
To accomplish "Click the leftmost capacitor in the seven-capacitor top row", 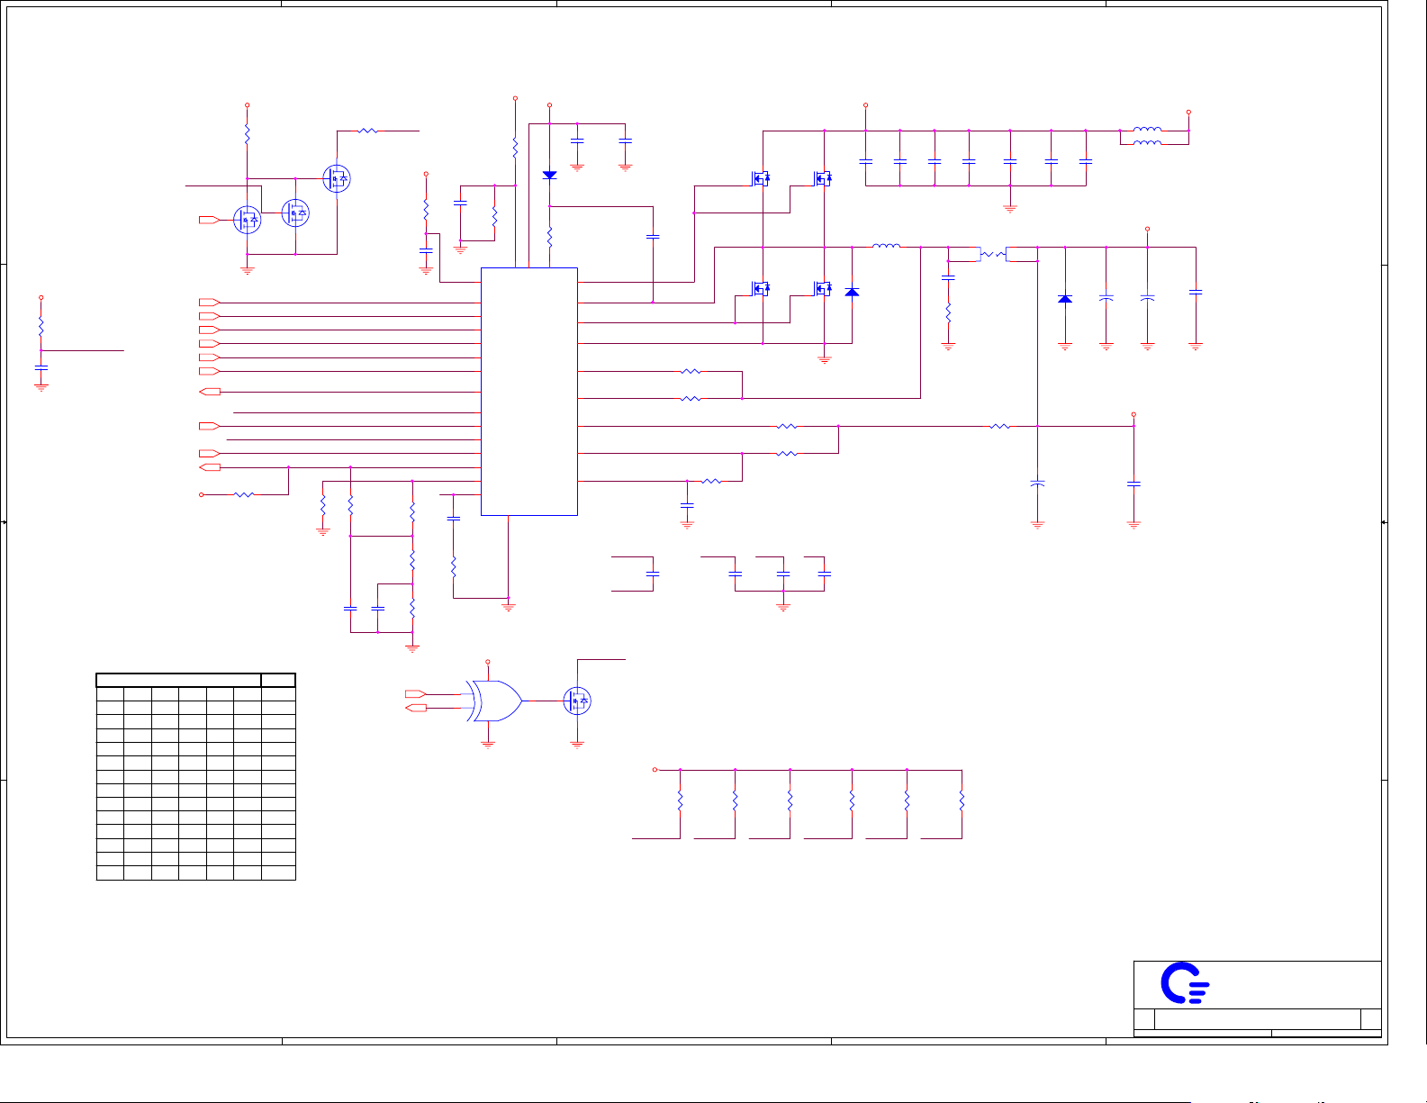I will (x=865, y=161).
